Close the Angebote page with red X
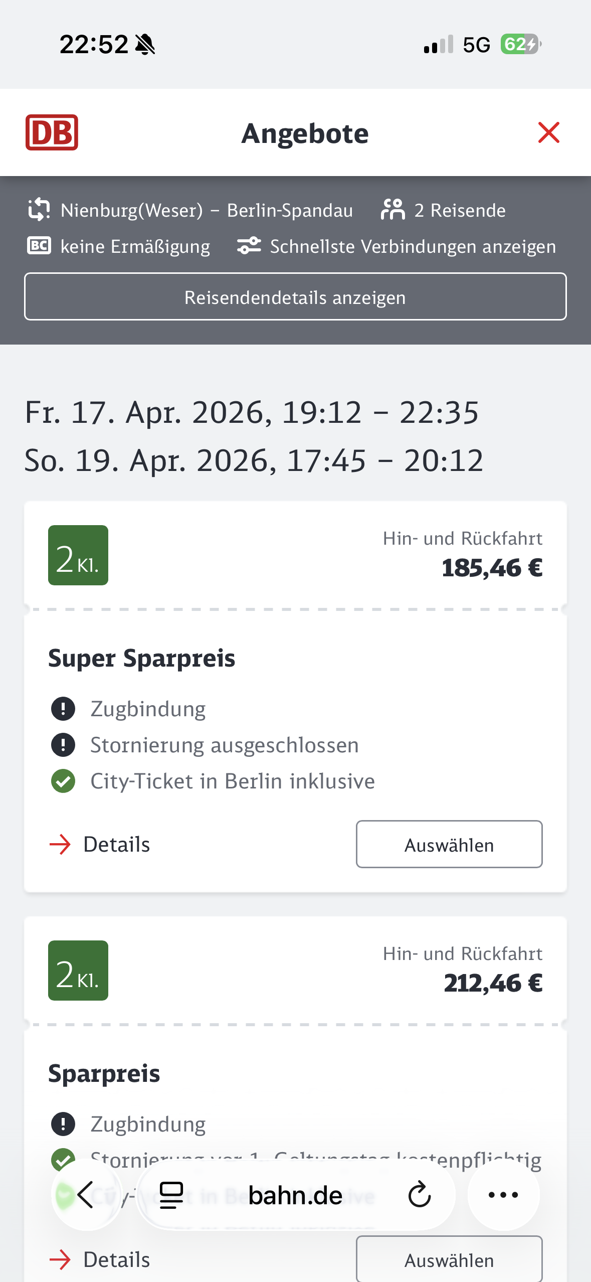This screenshot has height=1282, width=591. coord(548,132)
